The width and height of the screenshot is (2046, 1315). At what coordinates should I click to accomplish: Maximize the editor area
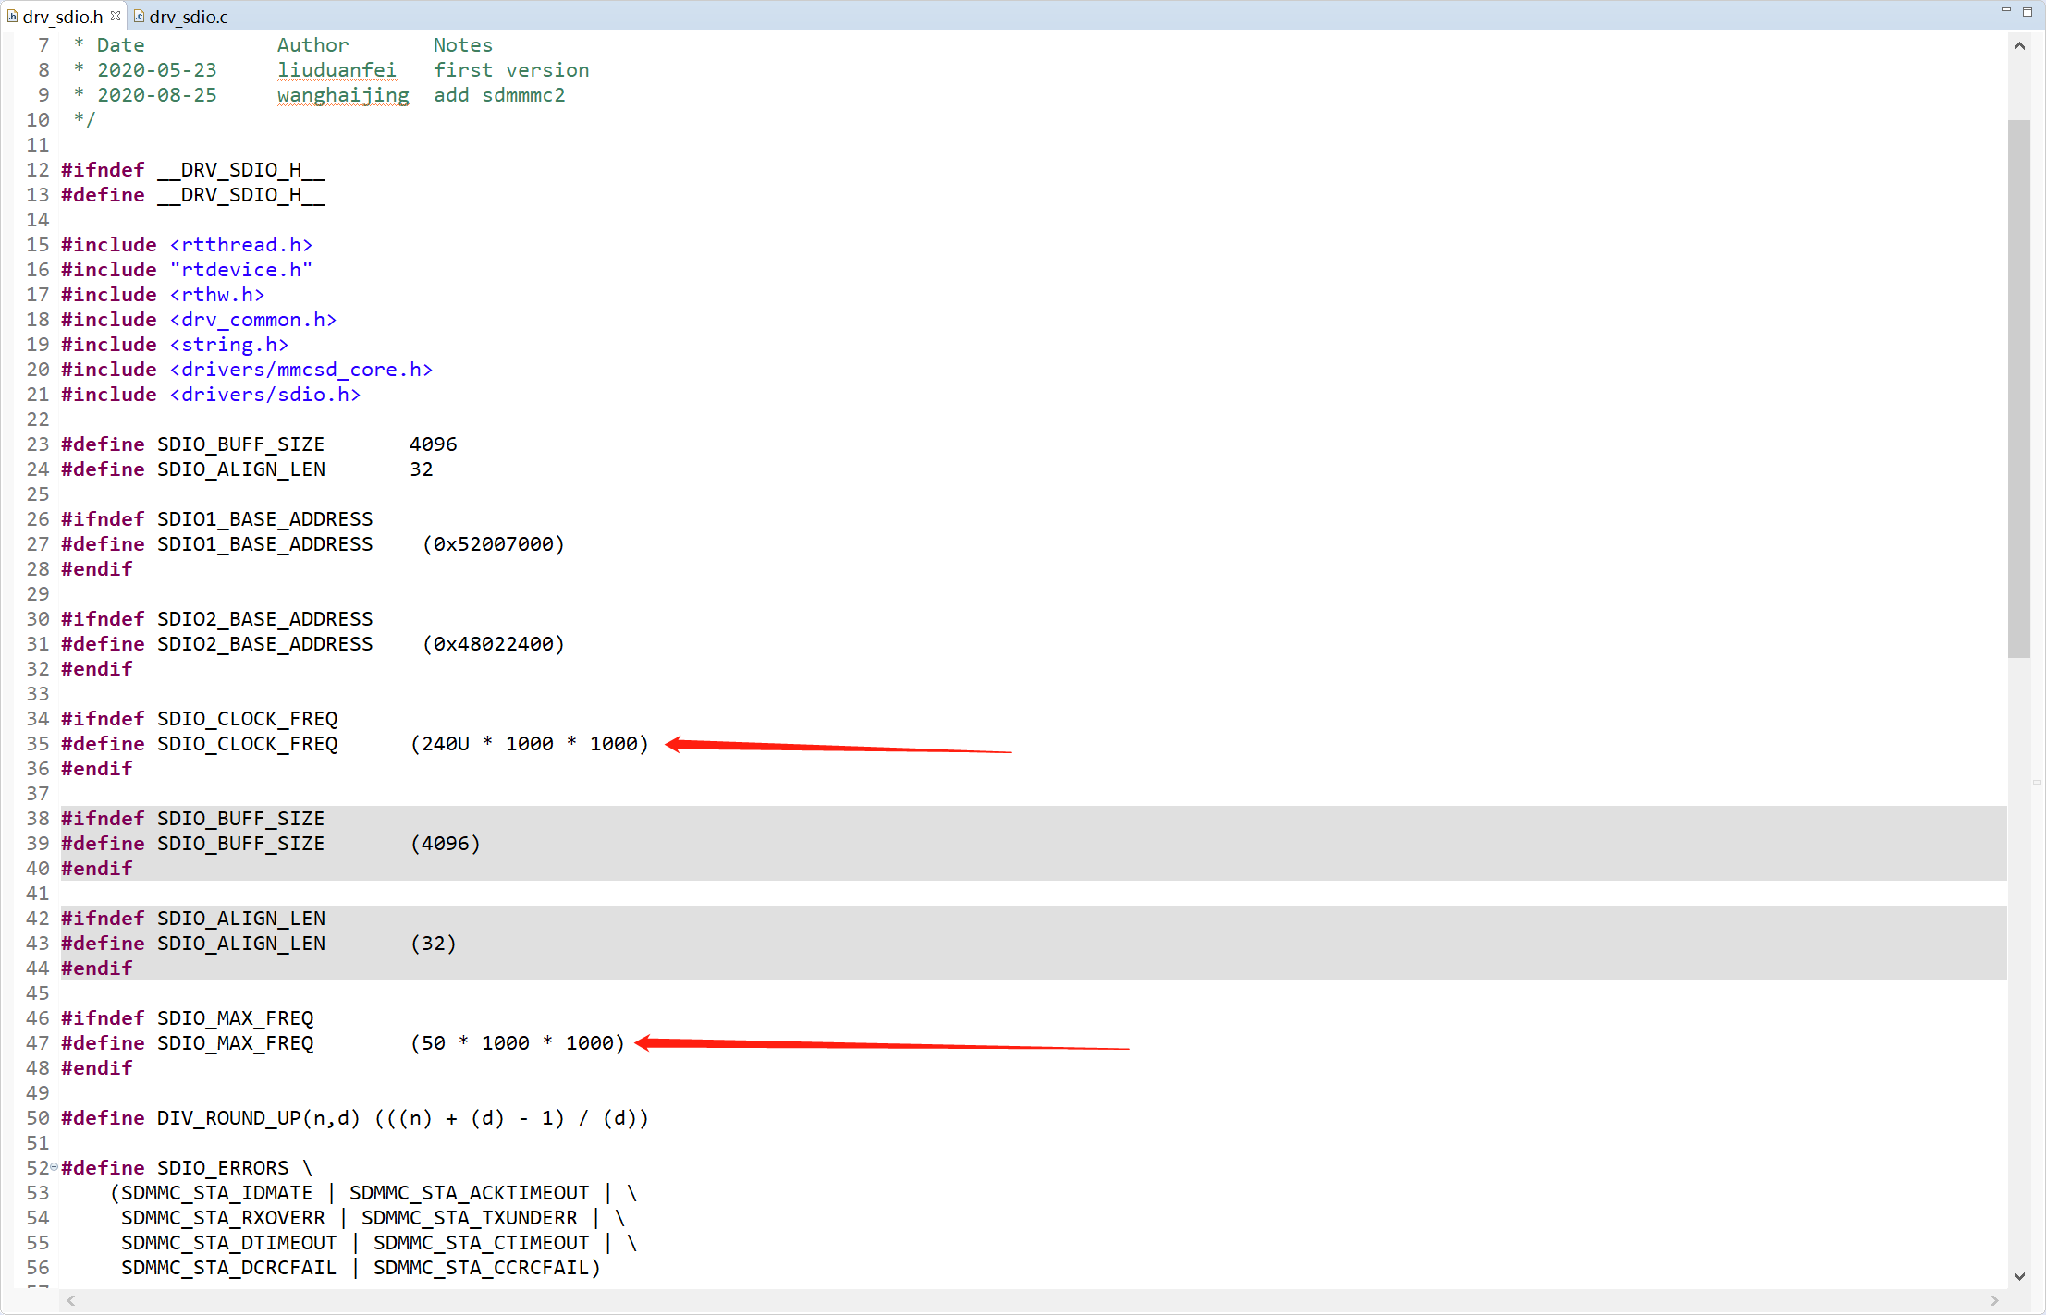2028,11
